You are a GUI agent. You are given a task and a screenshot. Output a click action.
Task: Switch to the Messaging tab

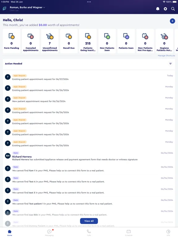click(x=49, y=233)
